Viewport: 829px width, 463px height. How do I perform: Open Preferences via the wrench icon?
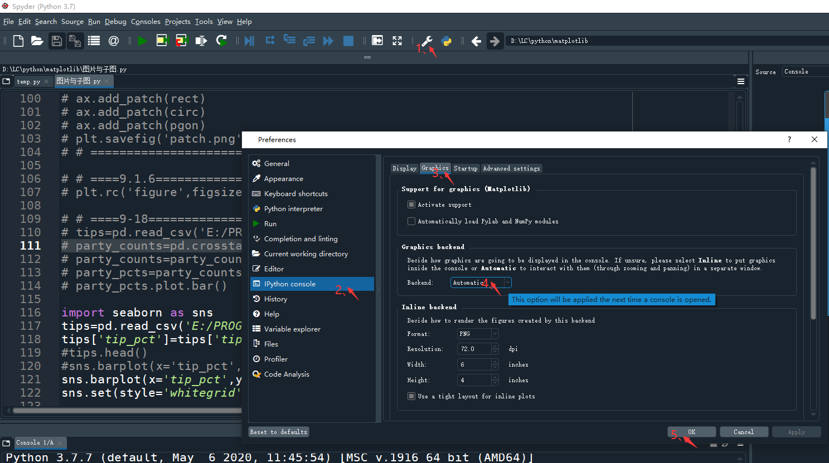(427, 41)
